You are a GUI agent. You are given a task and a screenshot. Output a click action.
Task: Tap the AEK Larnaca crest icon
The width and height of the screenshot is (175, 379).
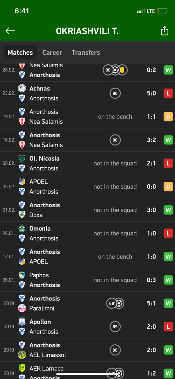click(22, 368)
